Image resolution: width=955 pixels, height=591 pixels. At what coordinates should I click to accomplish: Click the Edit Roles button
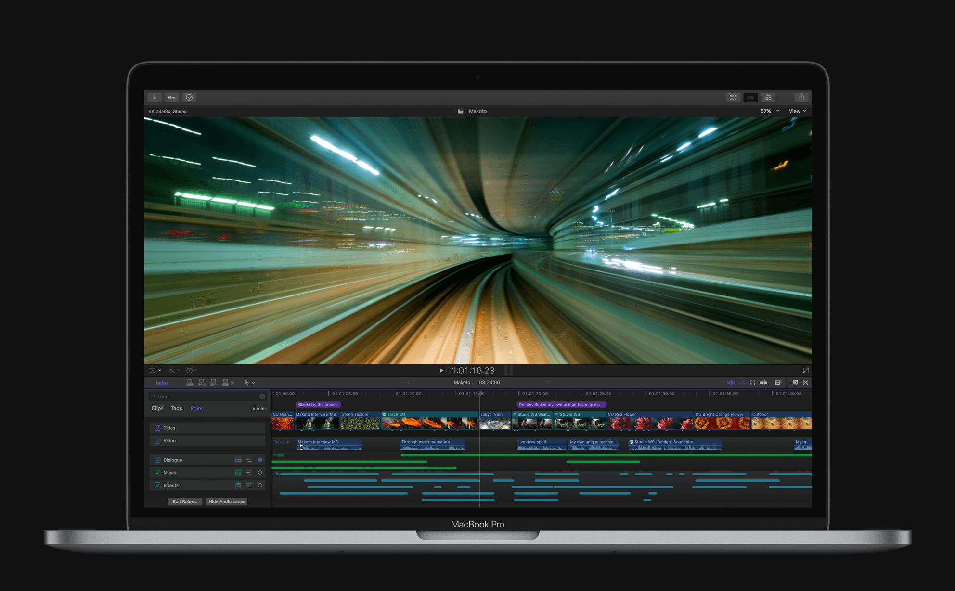[x=184, y=501]
